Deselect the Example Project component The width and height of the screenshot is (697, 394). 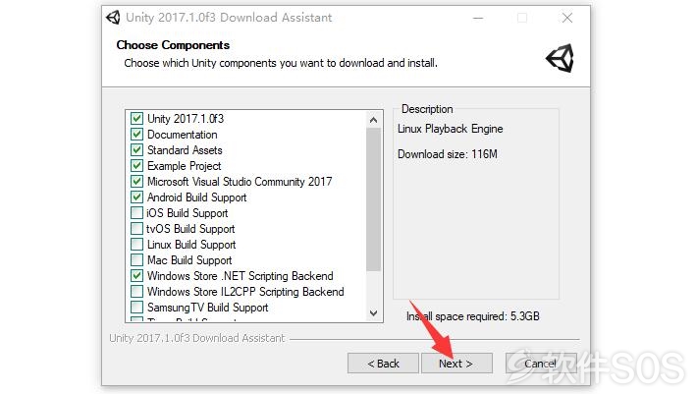[136, 166]
